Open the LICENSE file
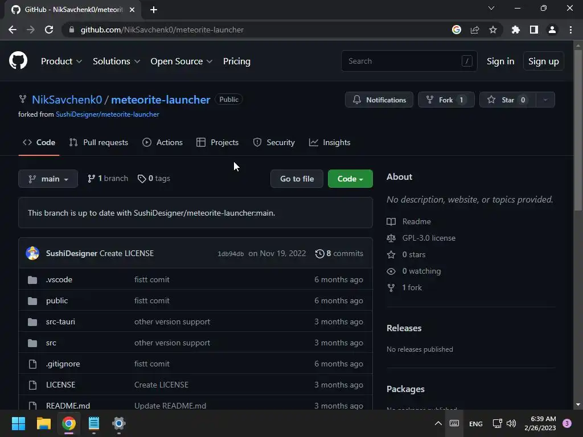 coord(60,385)
